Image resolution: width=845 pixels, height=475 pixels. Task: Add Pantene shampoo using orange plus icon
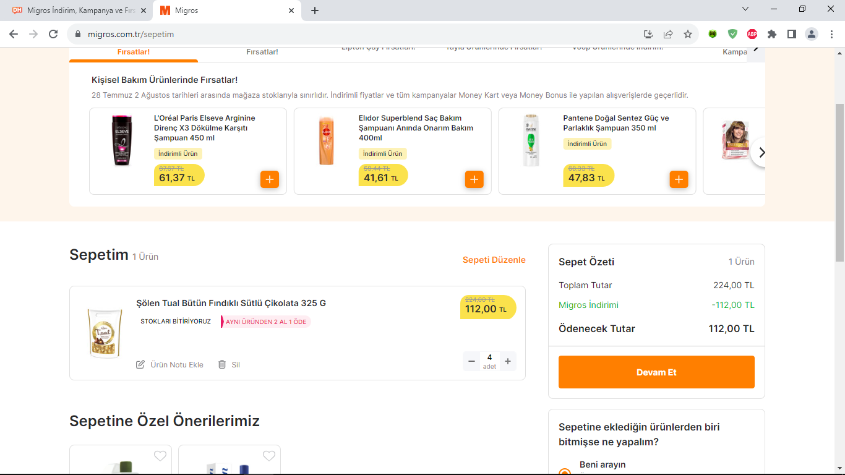tap(679, 179)
